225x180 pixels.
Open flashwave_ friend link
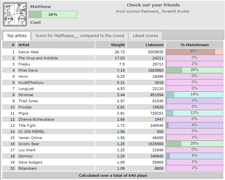point(151,11)
